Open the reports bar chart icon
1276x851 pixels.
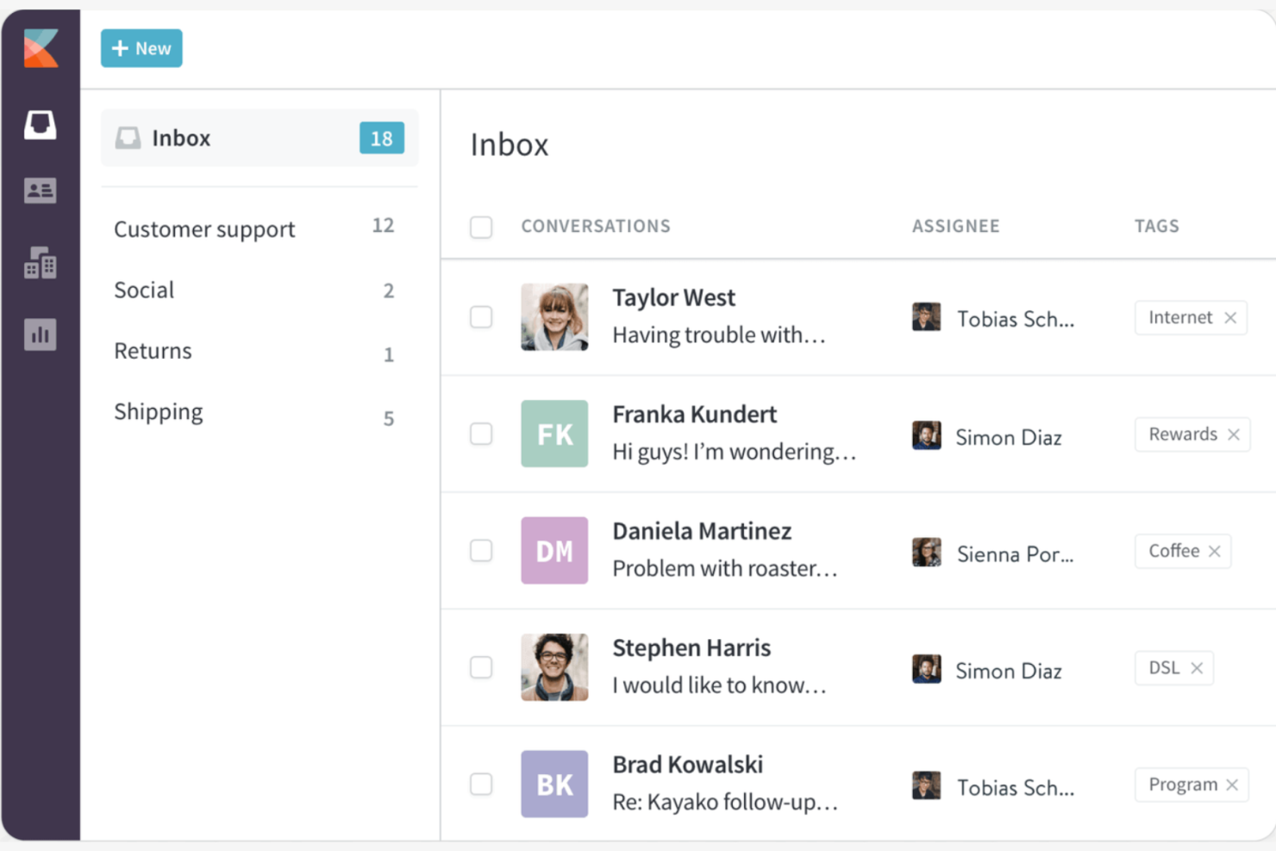41,335
